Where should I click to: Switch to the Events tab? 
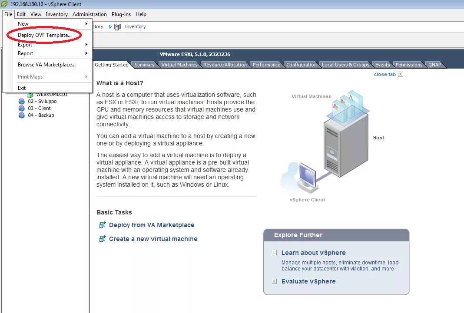[383, 65]
